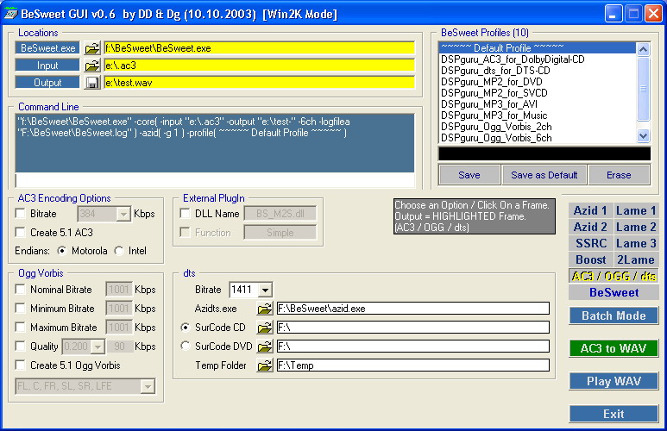
Task: Switch to Lame 3 tab
Action: click(x=636, y=243)
